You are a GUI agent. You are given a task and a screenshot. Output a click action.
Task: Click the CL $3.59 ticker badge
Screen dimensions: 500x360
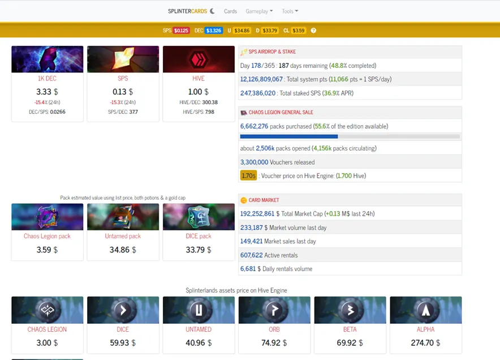point(299,31)
